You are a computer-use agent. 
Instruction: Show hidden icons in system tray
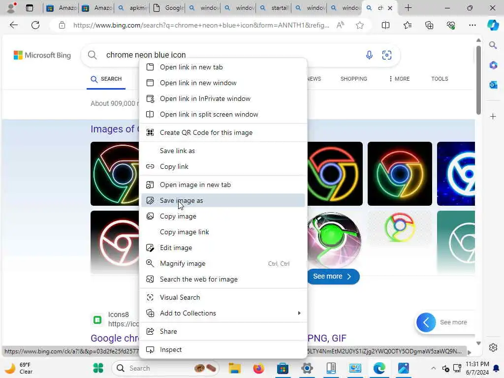tap(433, 368)
